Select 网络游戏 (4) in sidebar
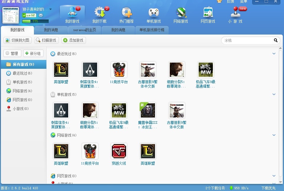 [24, 91]
